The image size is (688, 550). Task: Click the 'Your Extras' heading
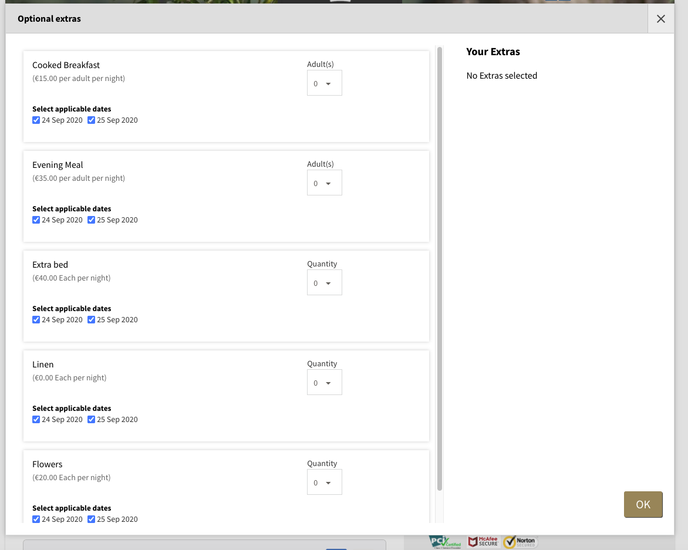(493, 52)
